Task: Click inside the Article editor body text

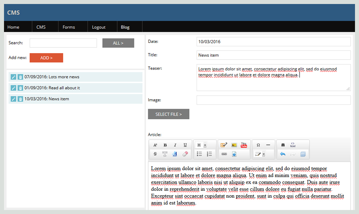Action: pos(249,186)
